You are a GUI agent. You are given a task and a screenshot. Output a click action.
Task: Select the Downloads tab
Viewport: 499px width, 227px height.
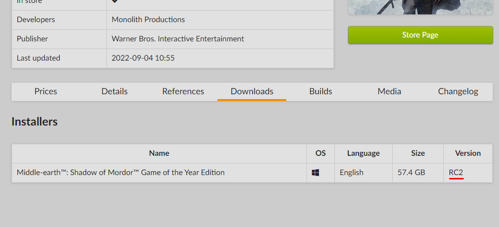[252, 91]
